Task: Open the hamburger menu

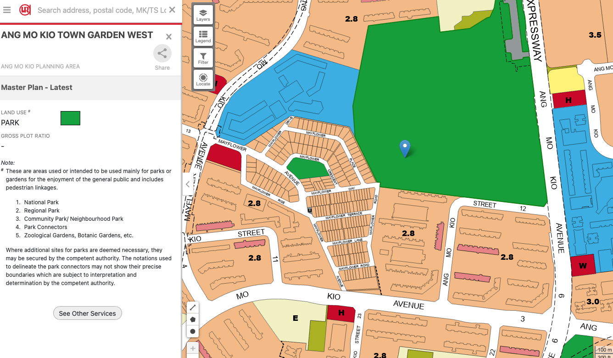Action: (x=7, y=10)
